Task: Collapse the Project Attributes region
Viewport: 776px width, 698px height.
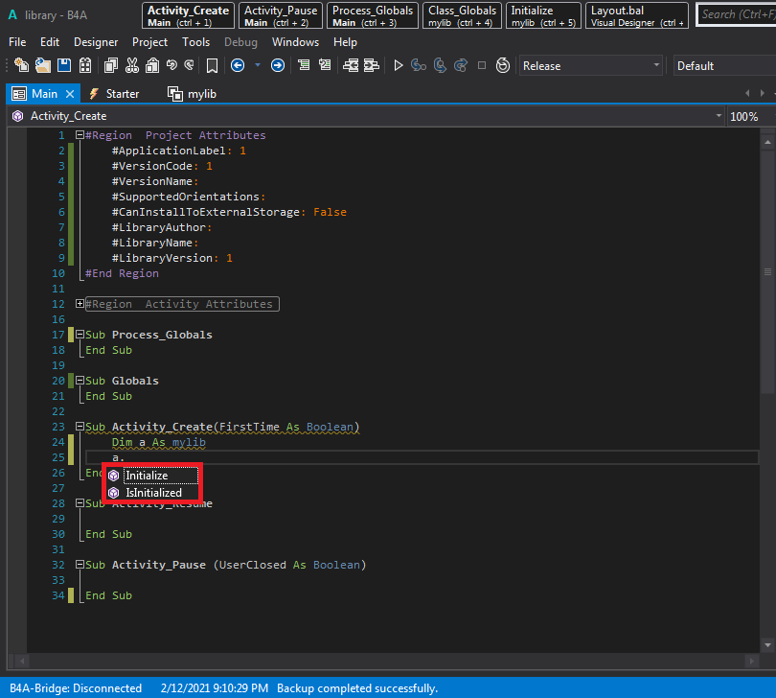Action: point(80,135)
